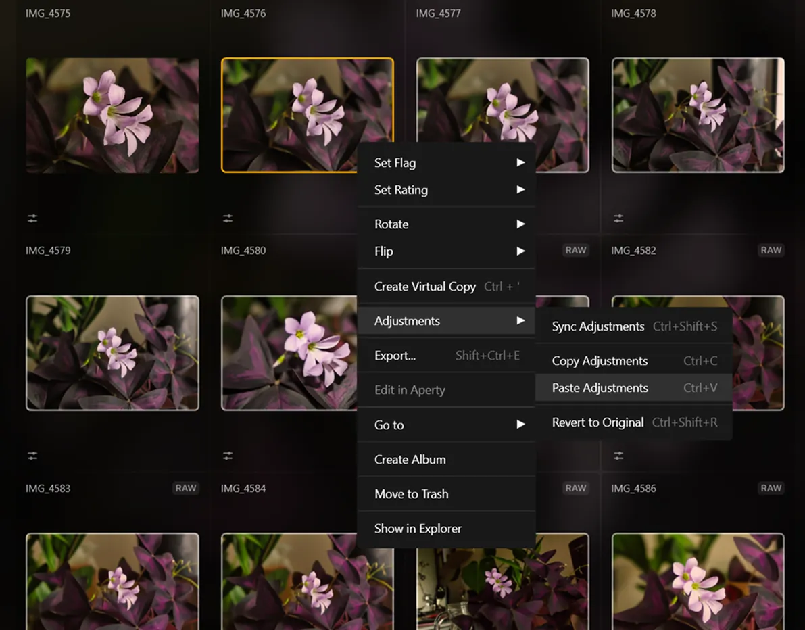
Task: Click the IMG_4583 file name
Action: point(48,488)
